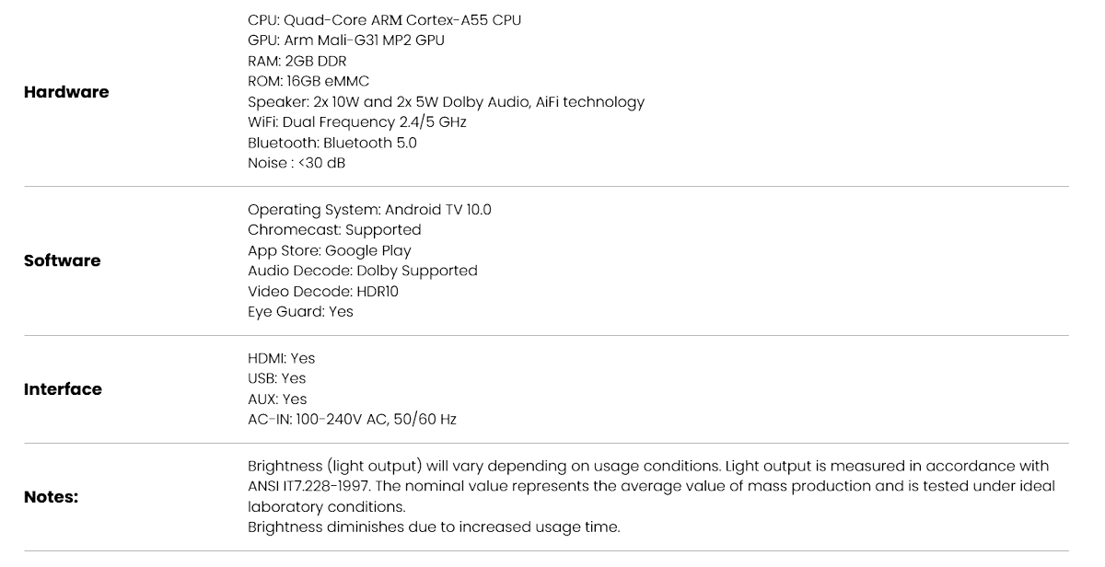Click the Video Decode HDR10 line
The width and height of the screenshot is (1105, 567).
pyautogui.click(x=322, y=291)
